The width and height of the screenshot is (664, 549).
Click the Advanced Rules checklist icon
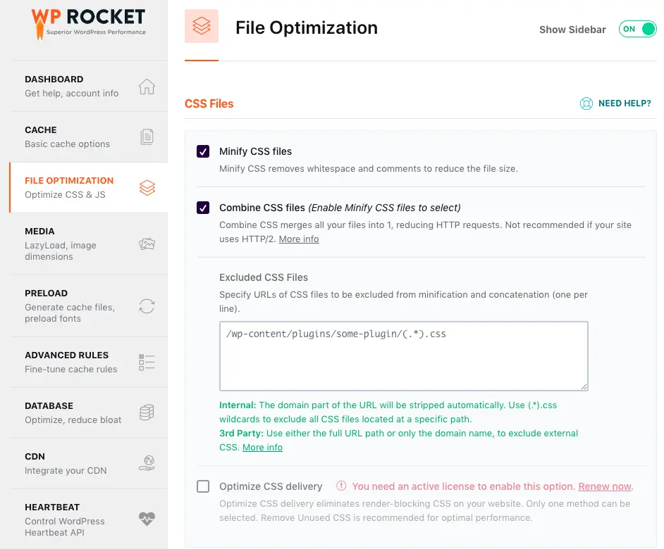pos(147,362)
